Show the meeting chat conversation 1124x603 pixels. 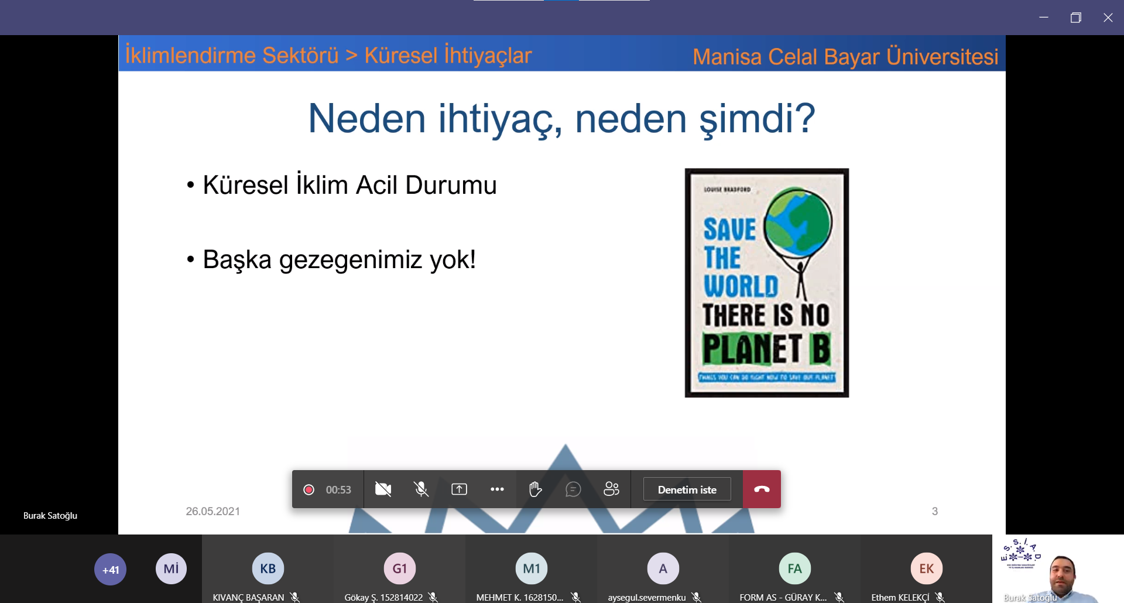[573, 489]
